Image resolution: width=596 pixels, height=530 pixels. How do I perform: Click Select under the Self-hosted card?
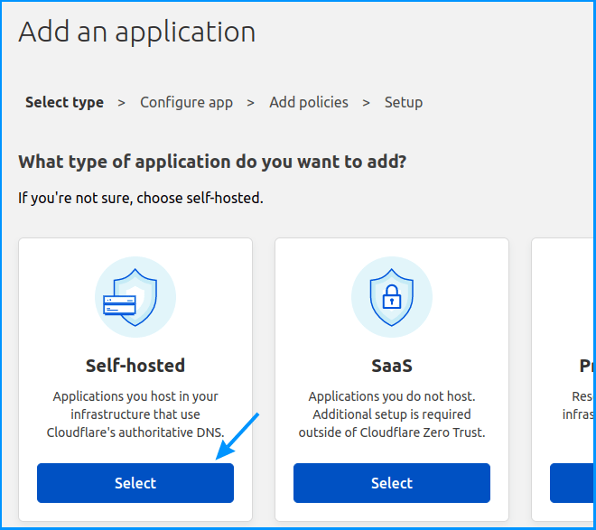[x=135, y=483]
